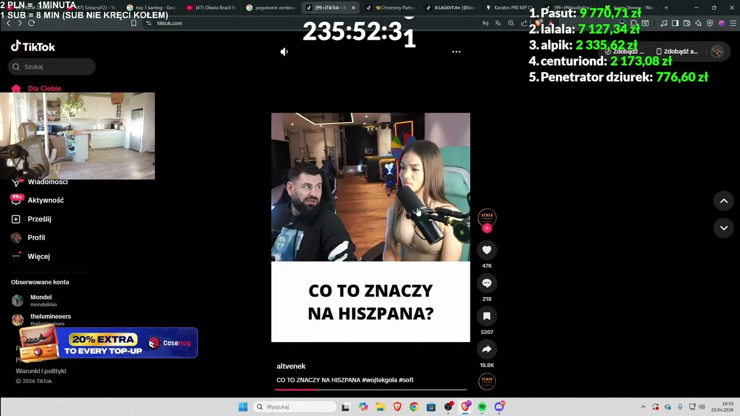The height and width of the screenshot is (416, 740).
Task: Launch Copilot from the taskbar
Action: pyautogui.click(x=363, y=407)
